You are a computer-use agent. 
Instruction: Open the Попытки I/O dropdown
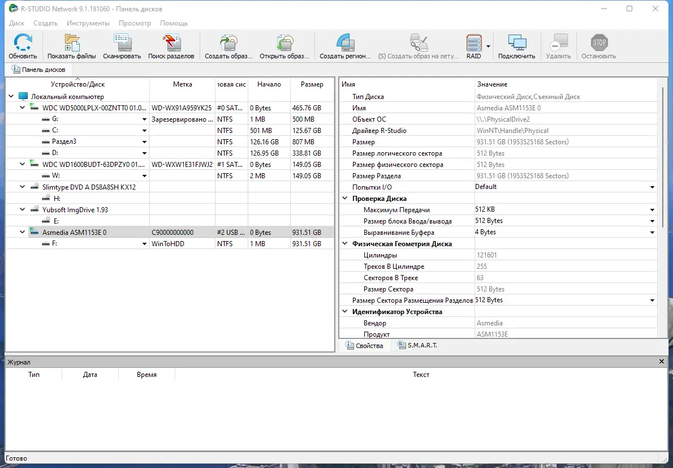pos(652,187)
